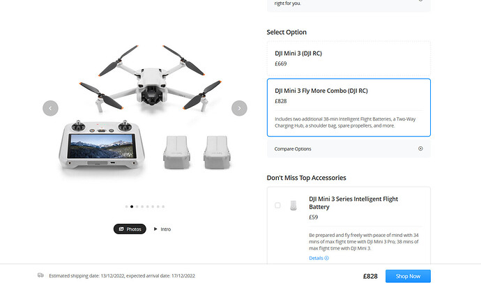481x283 pixels.
Task: Select DJI Mini 3 (DJI RC) option
Action: pos(349,59)
